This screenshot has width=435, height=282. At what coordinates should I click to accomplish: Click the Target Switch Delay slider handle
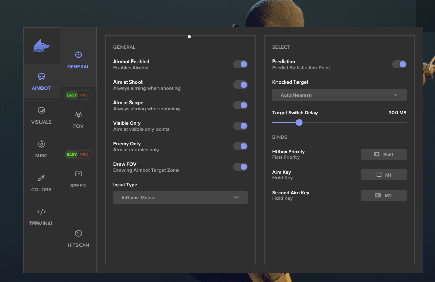click(x=299, y=123)
